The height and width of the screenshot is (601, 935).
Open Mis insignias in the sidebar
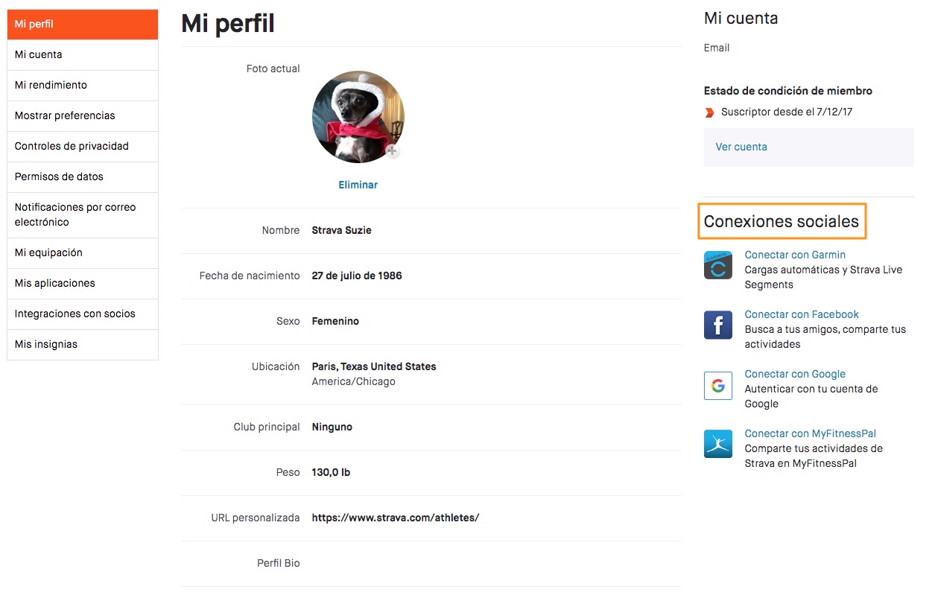click(x=83, y=345)
